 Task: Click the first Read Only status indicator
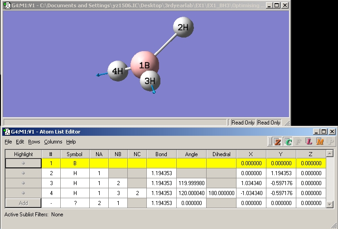click(x=243, y=123)
